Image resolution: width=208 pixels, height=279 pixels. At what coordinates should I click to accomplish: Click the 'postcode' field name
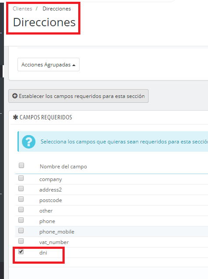tap(51, 200)
